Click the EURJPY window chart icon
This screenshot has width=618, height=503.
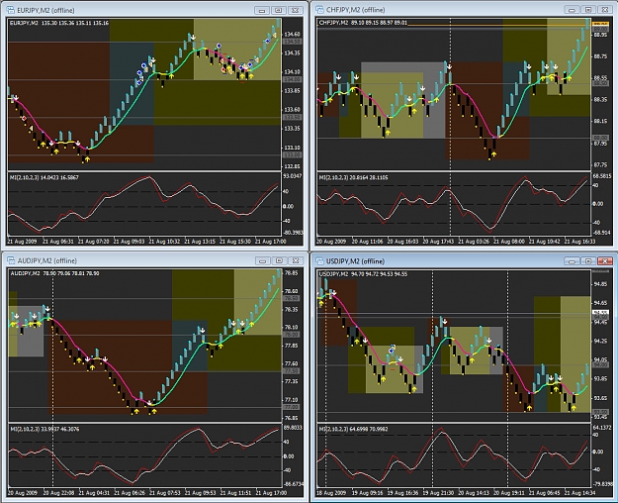(x=11, y=10)
